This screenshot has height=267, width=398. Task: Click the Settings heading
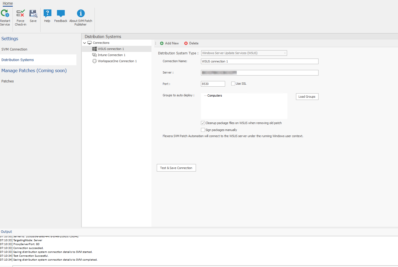click(x=10, y=39)
